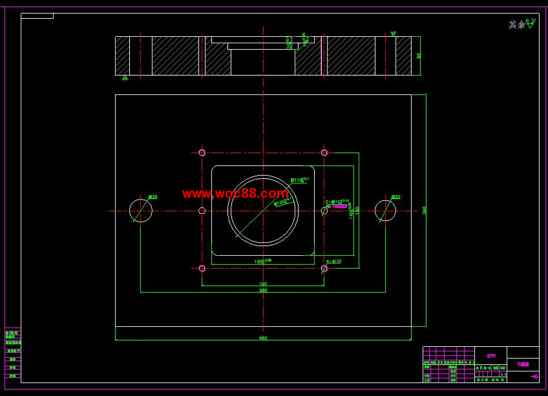Click the 180 vertical bolt spacing dimension
This screenshot has width=548, height=396.
pyautogui.click(x=357, y=211)
